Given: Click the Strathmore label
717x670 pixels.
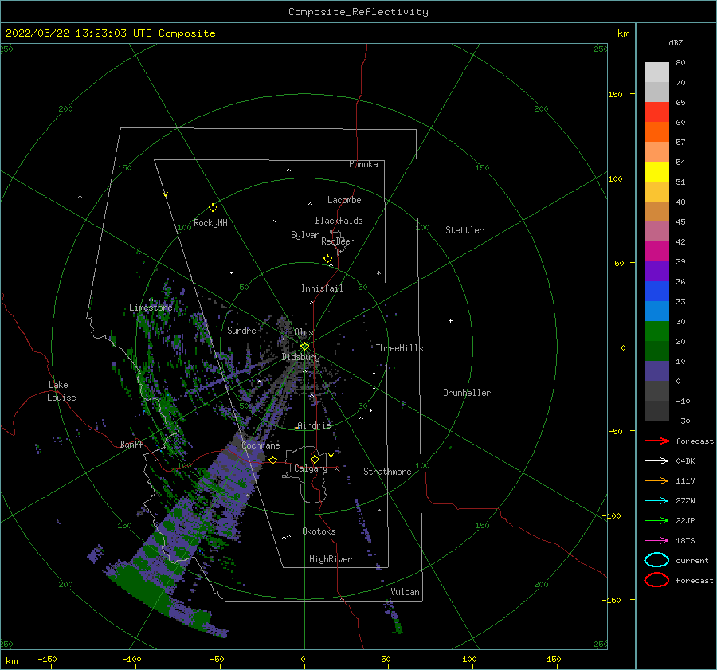Looking at the screenshot, I should point(387,472).
